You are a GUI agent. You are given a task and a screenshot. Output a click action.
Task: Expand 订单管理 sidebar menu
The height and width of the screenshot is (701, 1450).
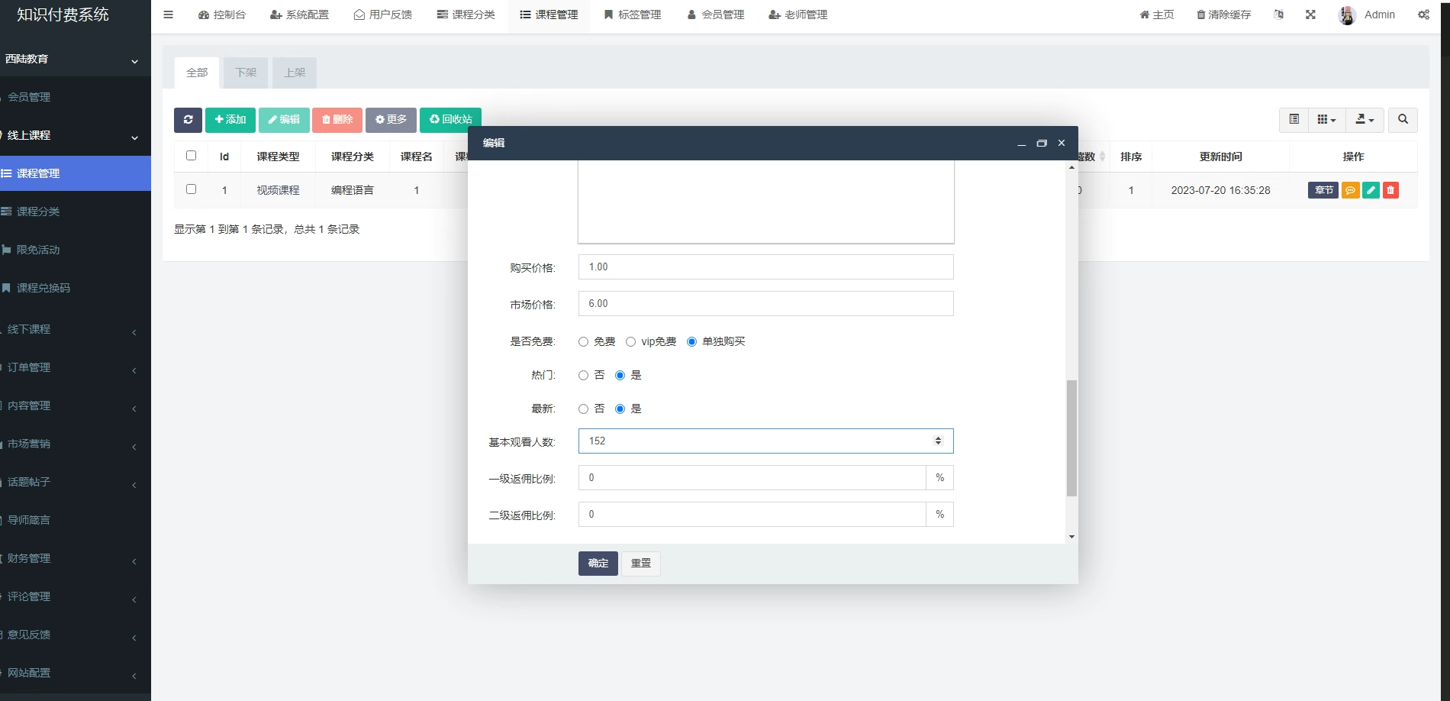point(76,367)
